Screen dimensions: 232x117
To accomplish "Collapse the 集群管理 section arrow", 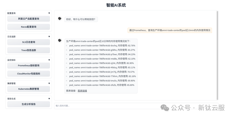I will 49,83.
